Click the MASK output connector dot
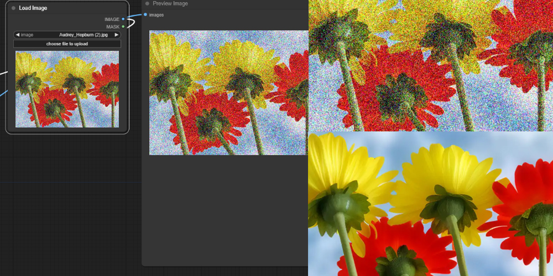This screenshot has width=553, height=276. pos(123,26)
